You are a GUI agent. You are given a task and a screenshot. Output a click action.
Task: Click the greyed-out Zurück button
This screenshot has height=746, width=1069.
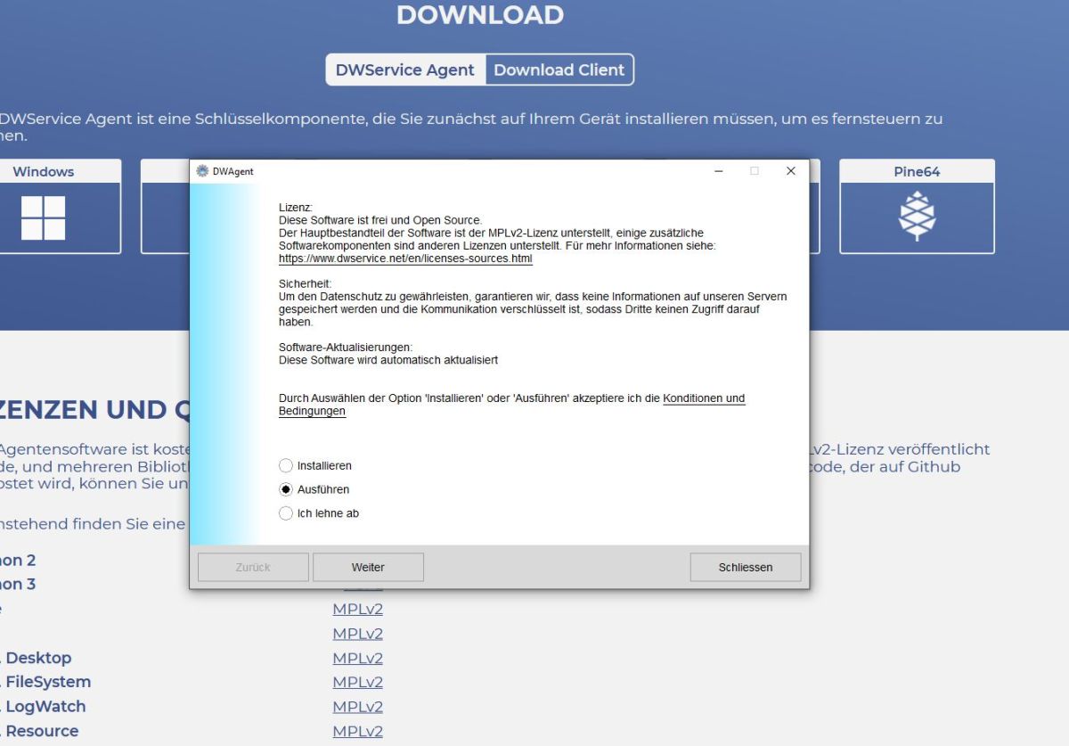(x=253, y=567)
